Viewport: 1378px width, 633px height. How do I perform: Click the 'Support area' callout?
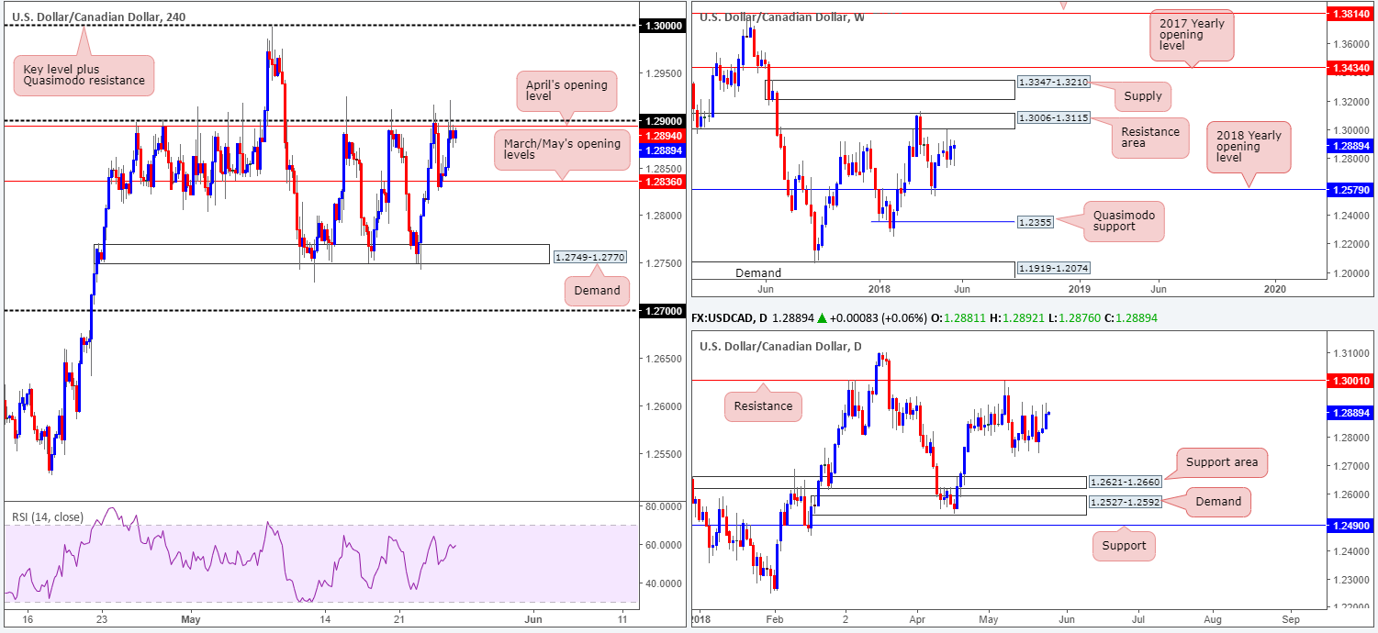pyautogui.click(x=1221, y=461)
